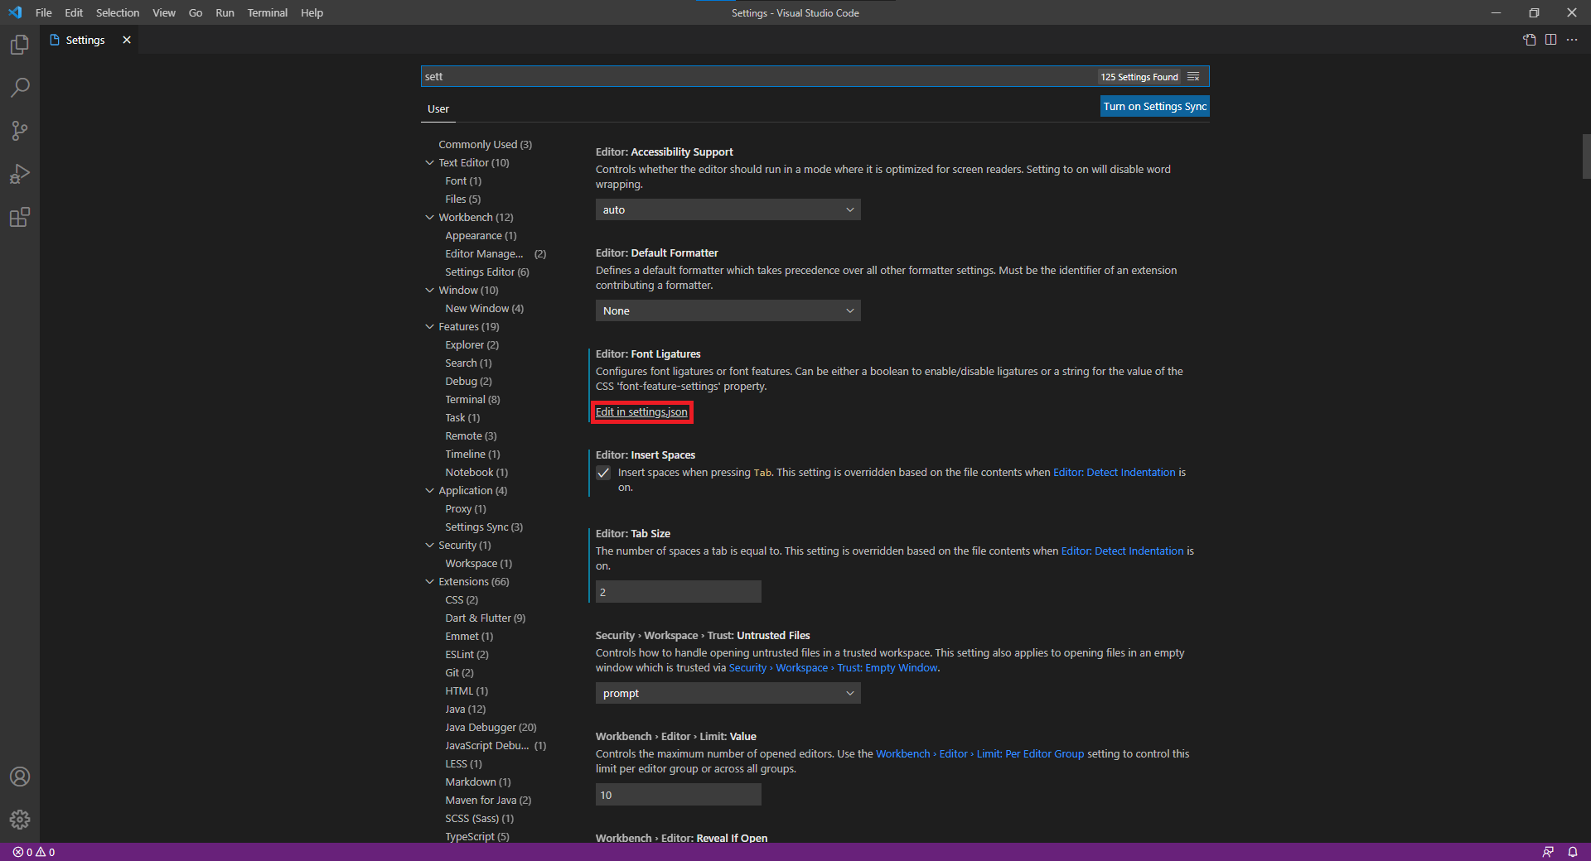The height and width of the screenshot is (861, 1591).
Task: Open the notifications bell in status bar
Action: (x=1572, y=852)
